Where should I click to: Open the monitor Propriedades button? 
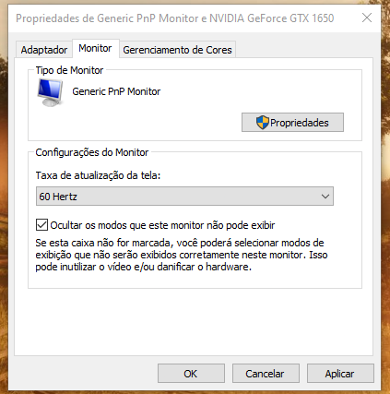(x=292, y=123)
